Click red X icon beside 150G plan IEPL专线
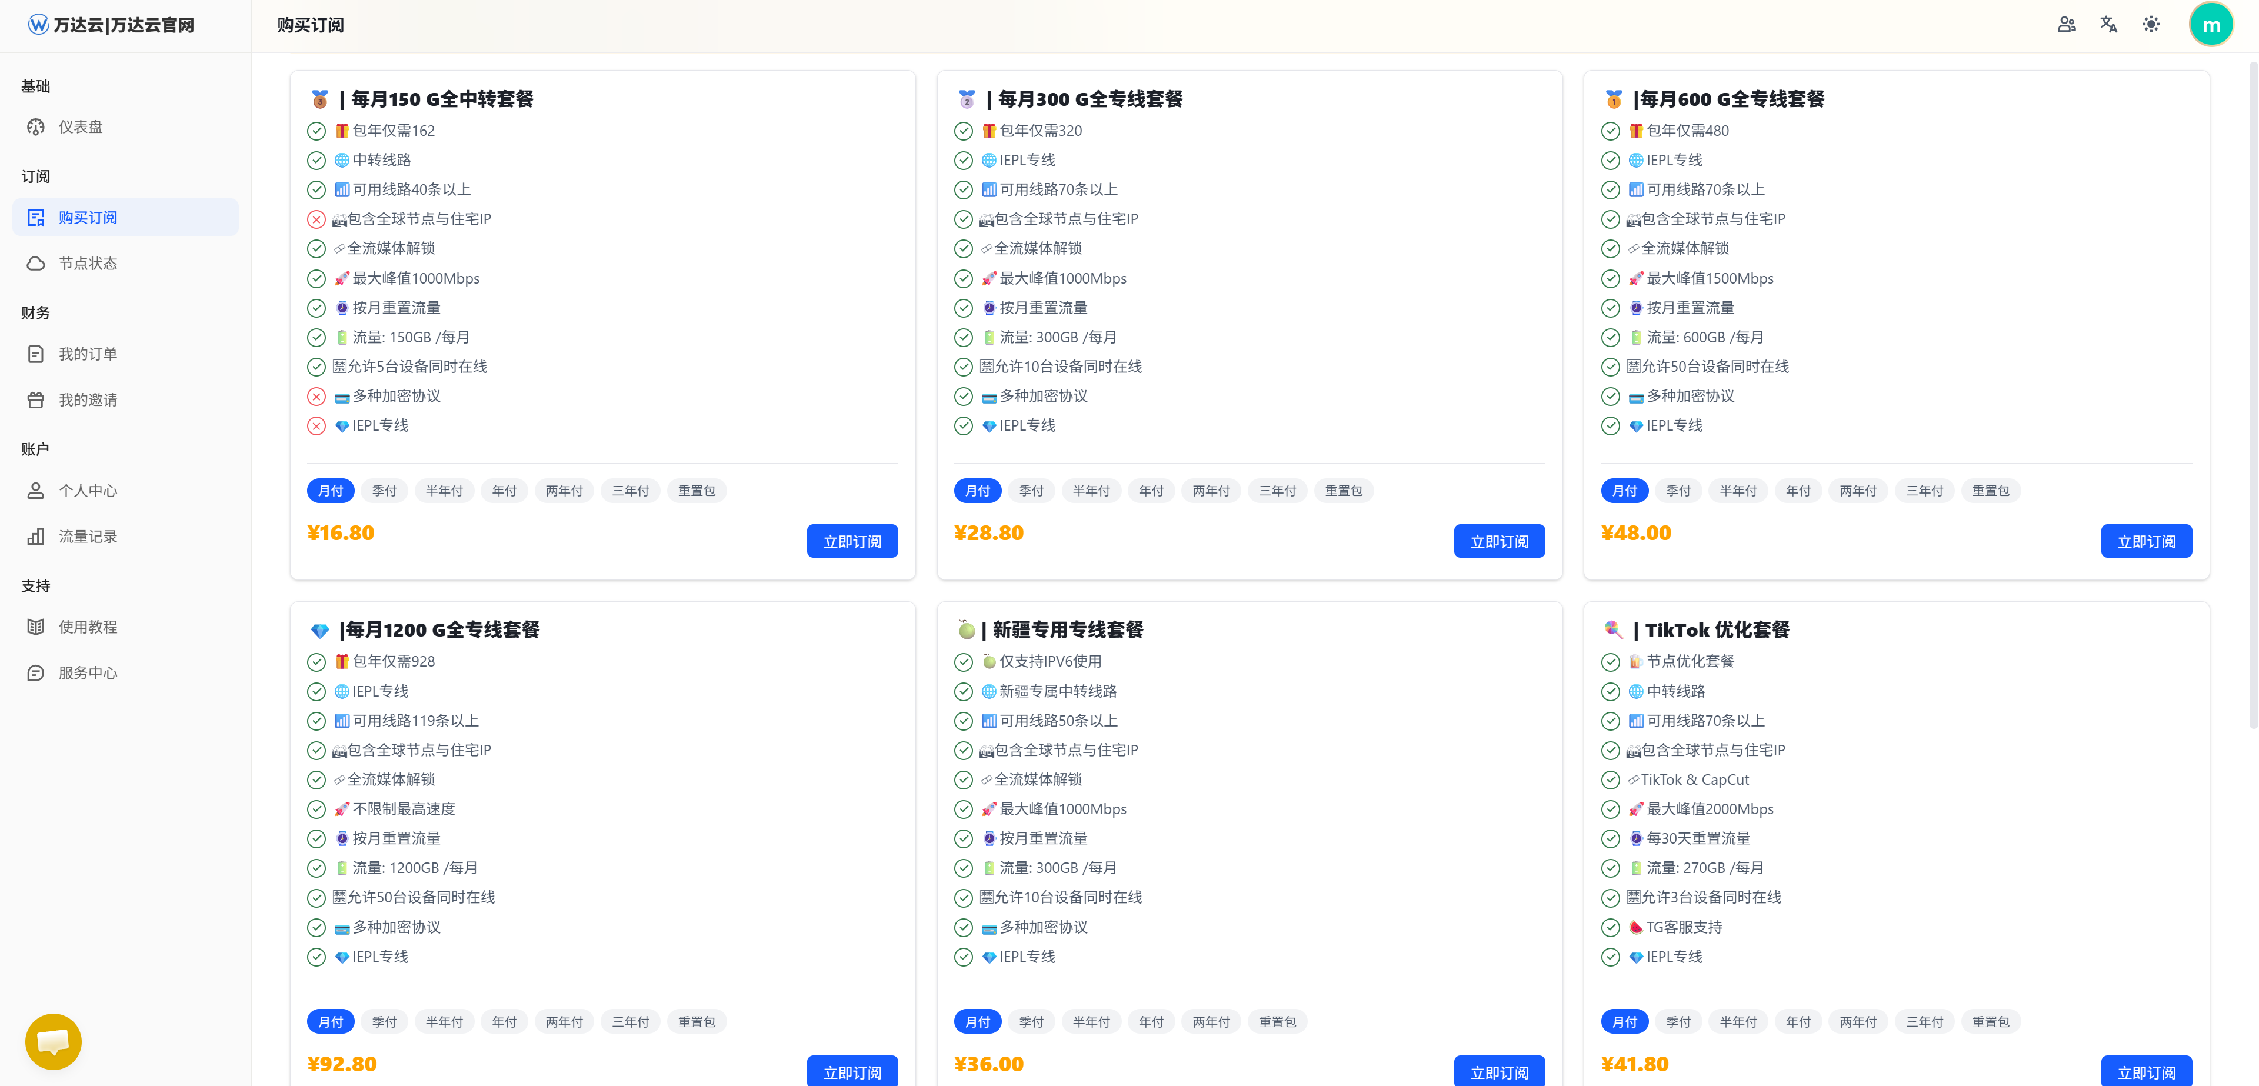The width and height of the screenshot is (2259, 1086). pos(316,427)
